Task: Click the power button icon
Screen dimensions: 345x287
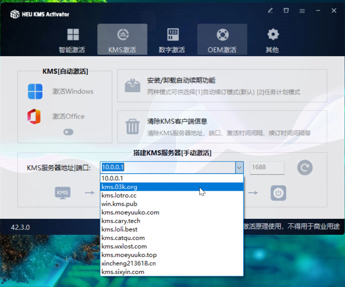Action: point(278,193)
